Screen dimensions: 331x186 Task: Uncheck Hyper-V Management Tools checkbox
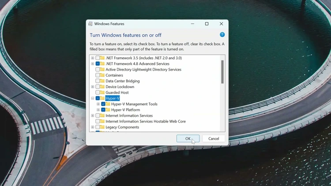click(x=103, y=104)
